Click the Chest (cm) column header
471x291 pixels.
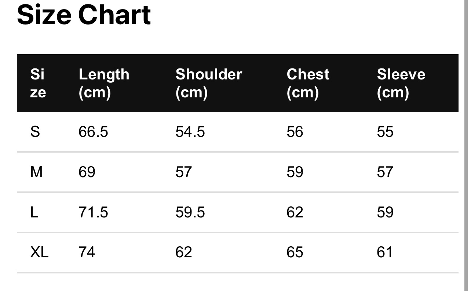click(x=308, y=83)
